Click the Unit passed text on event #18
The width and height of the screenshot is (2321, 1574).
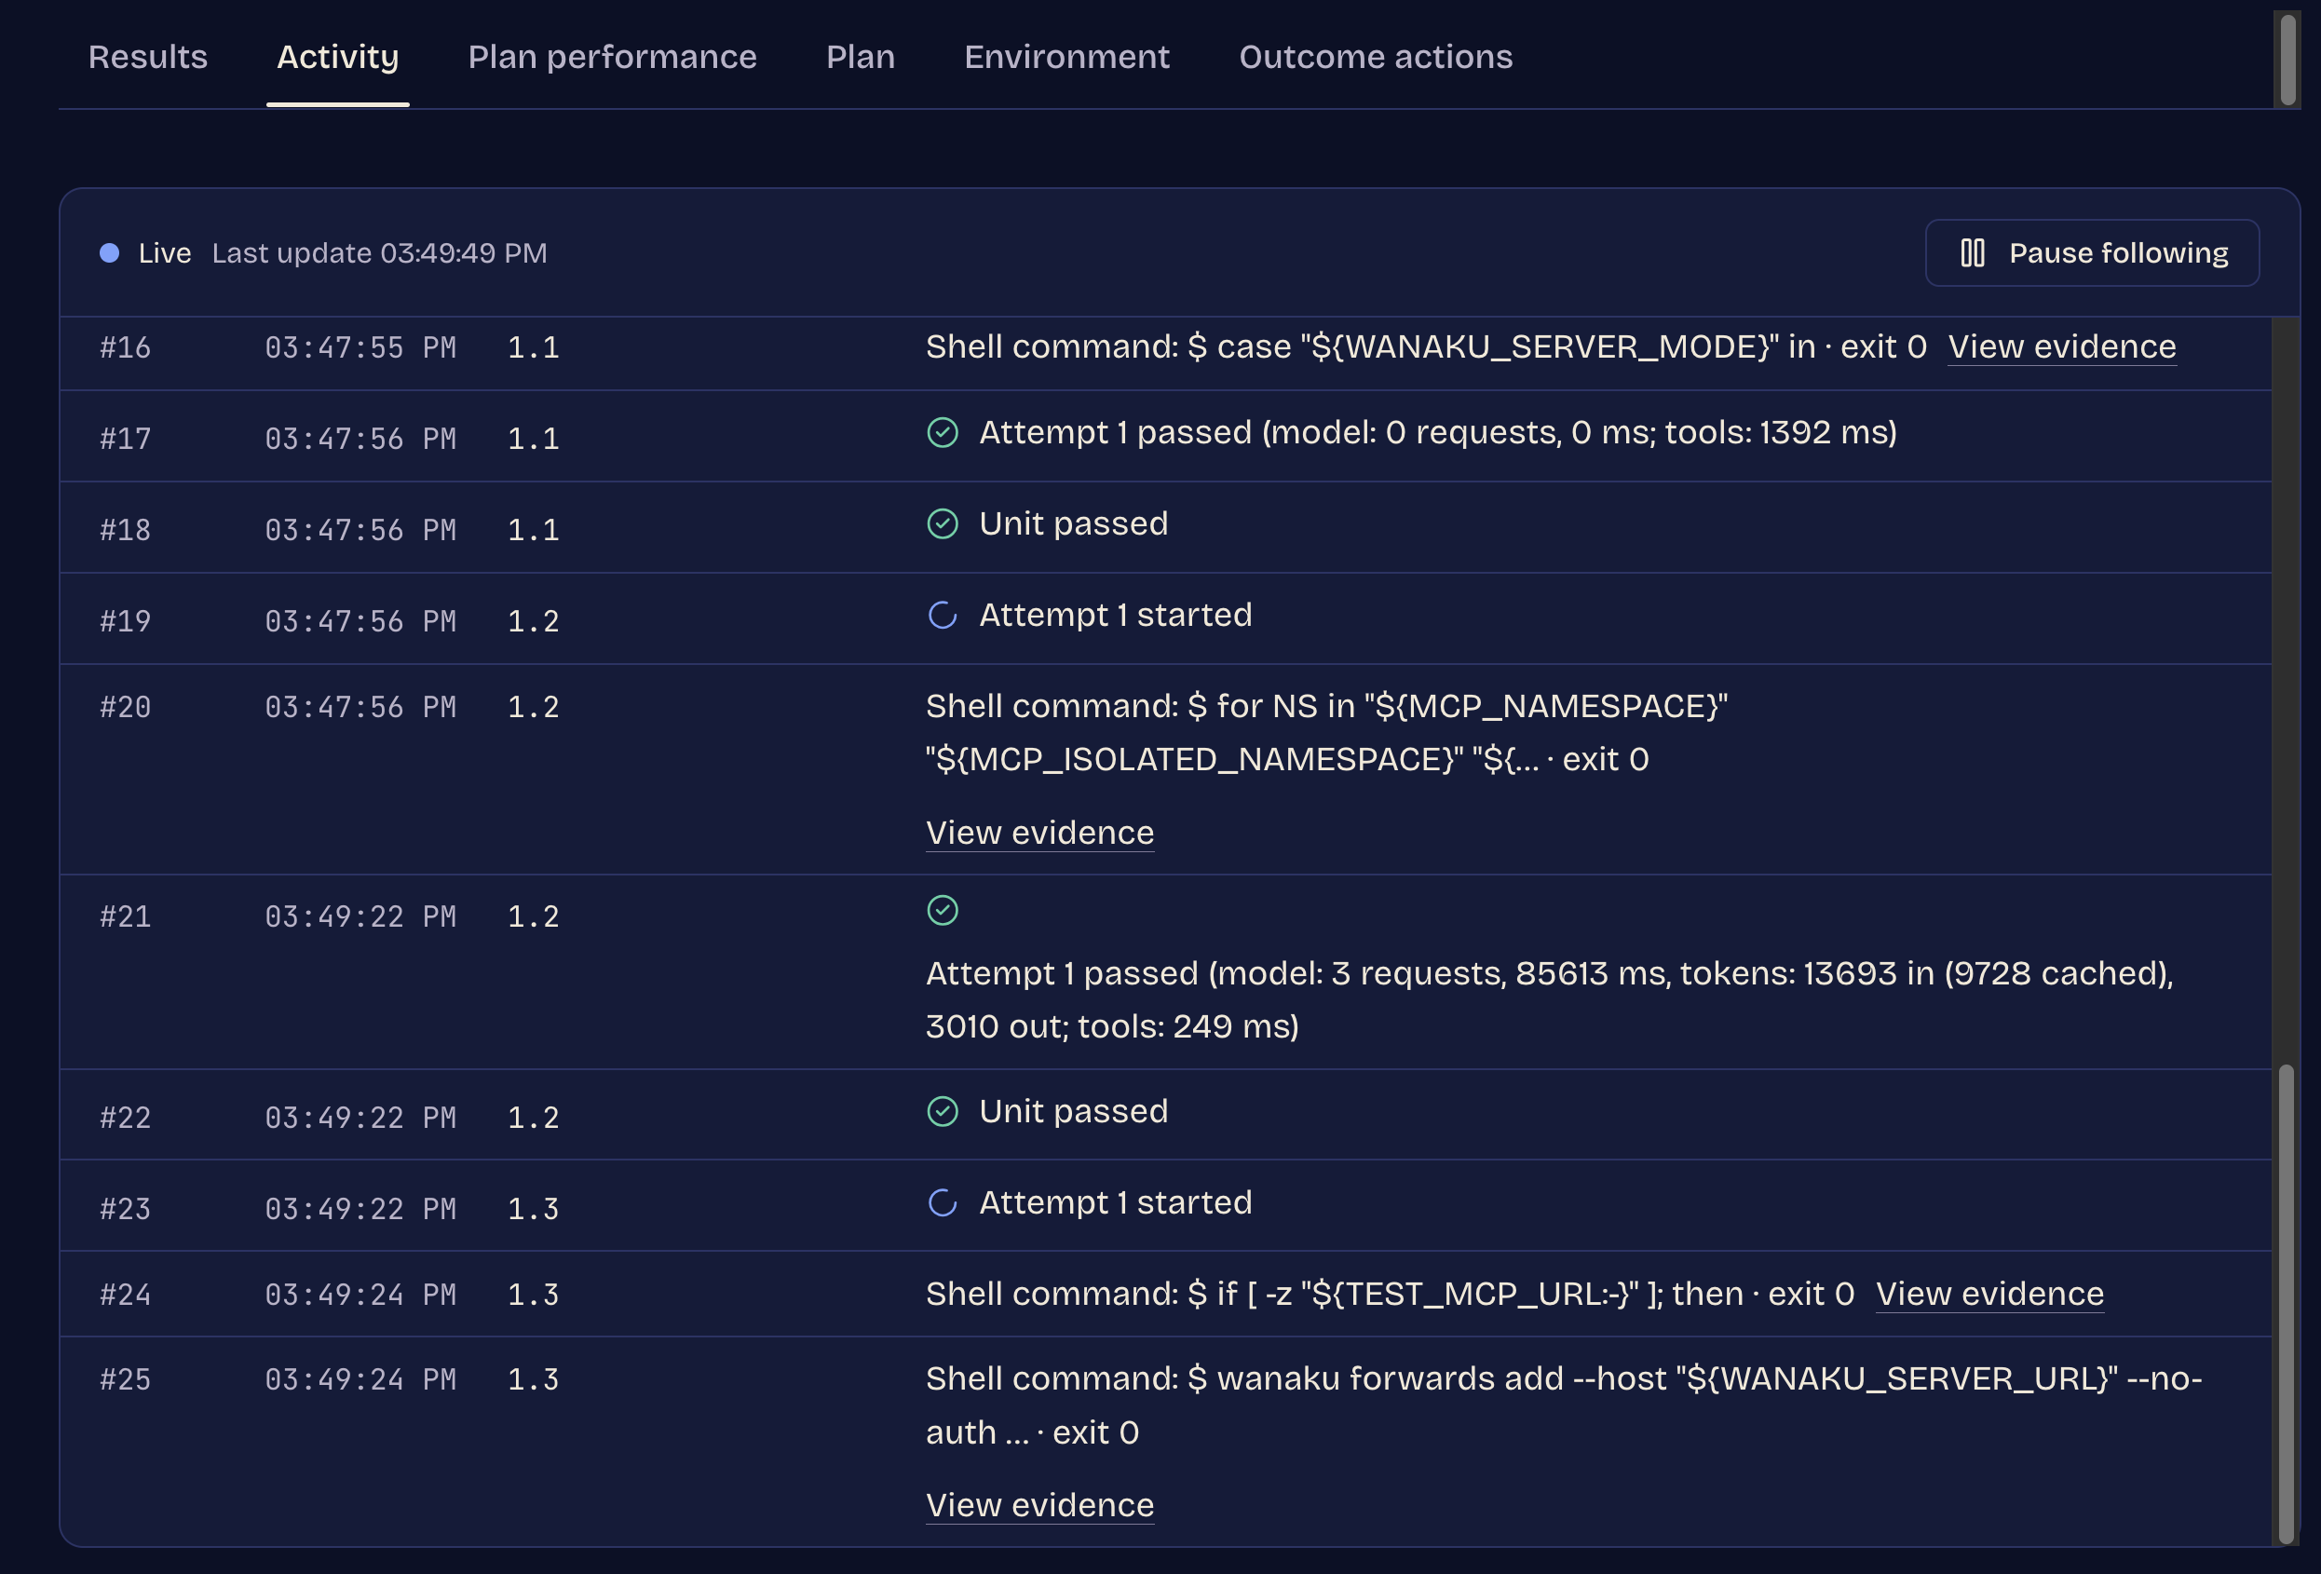click(x=1074, y=523)
